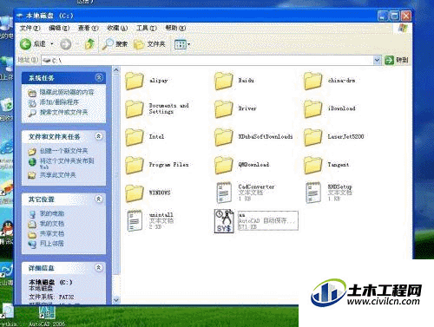Open the 文件(F) menu

tap(30, 28)
